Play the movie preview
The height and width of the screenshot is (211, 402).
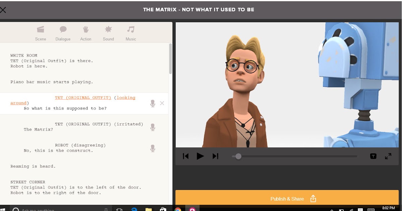click(200, 156)
